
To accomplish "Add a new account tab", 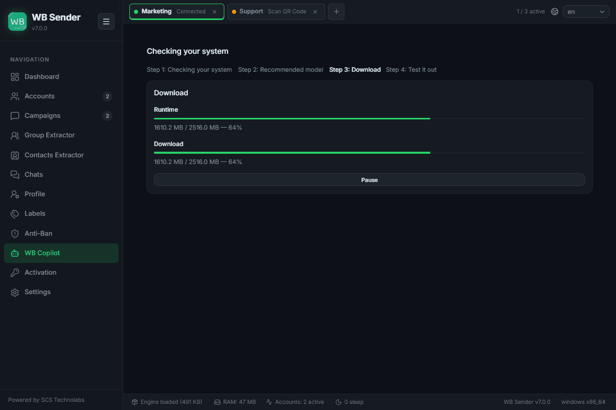I will [336, 12].
